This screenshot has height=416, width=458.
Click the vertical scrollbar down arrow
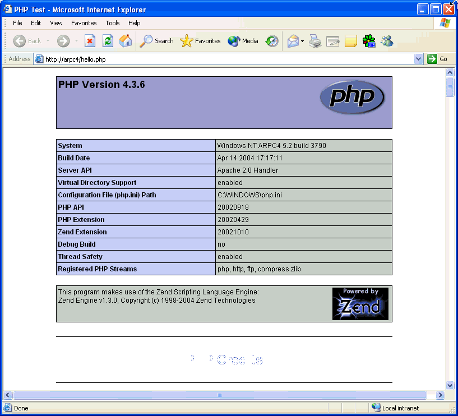point(450,385)
